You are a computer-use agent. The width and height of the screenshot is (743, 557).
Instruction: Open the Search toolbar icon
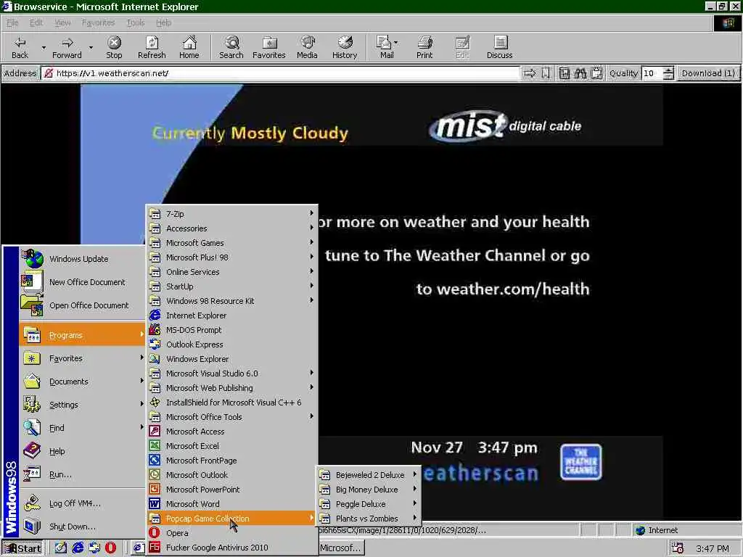pyautogui.click(x=231, y=47)
